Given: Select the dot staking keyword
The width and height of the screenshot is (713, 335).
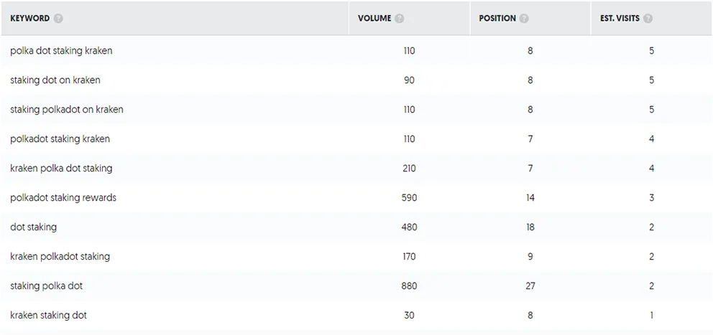Looking at the screenshot, I should [34, 227].
